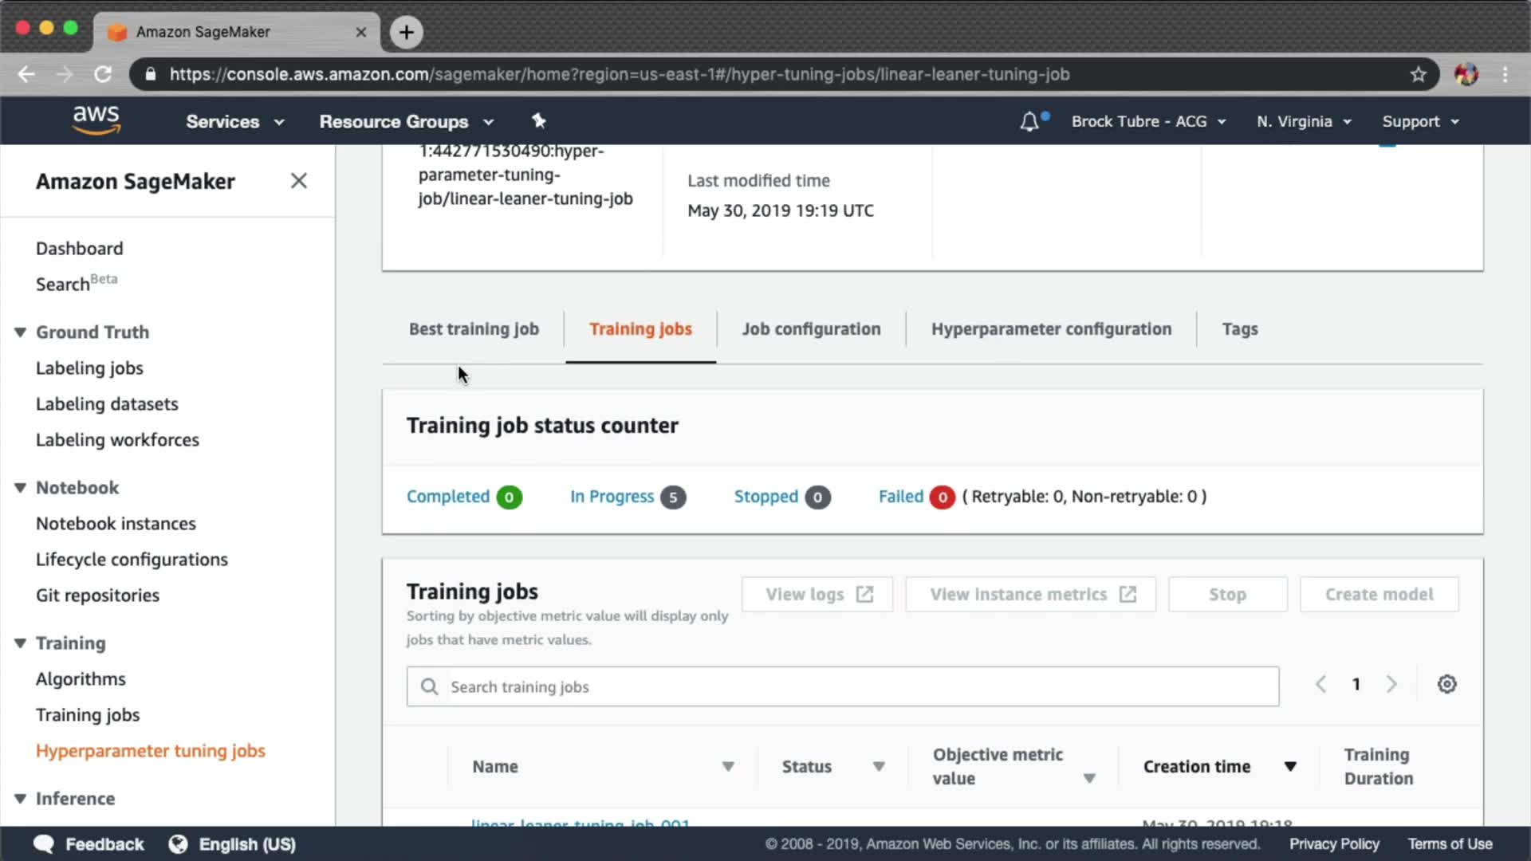Open the Services dropdown menu
The height and width of the screenshot is (861, 1531).
(234, 122)
